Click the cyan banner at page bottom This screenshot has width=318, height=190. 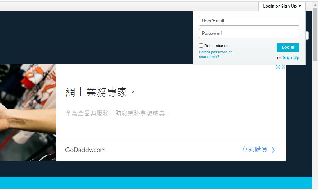pyautogui.click(x=156, y=182)
